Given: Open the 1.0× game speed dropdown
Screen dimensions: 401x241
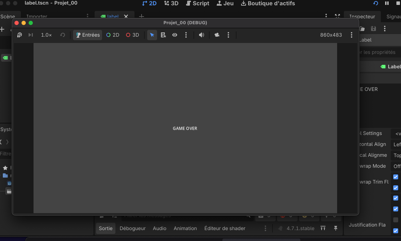Looking at the screenshot, I should tap(46, 35).
